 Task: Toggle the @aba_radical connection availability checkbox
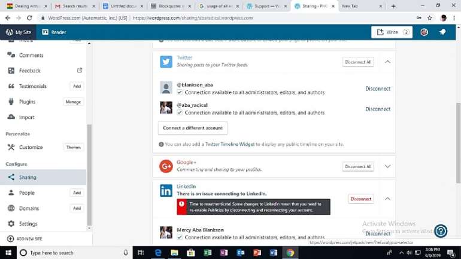click(x=180, y=112)
